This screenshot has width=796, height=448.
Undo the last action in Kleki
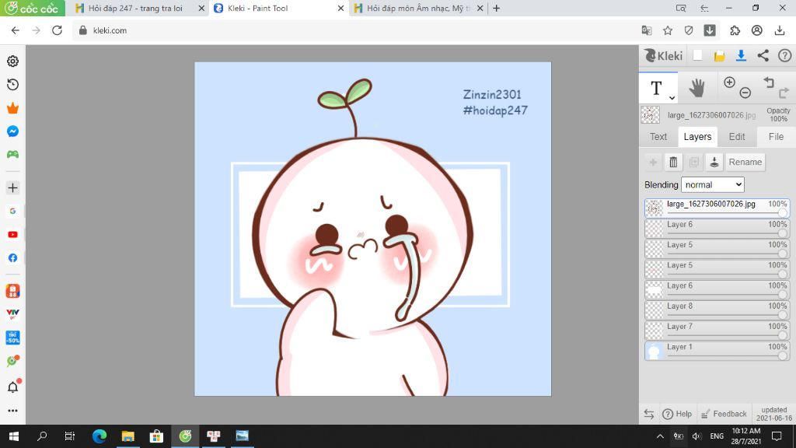(769, 82)
